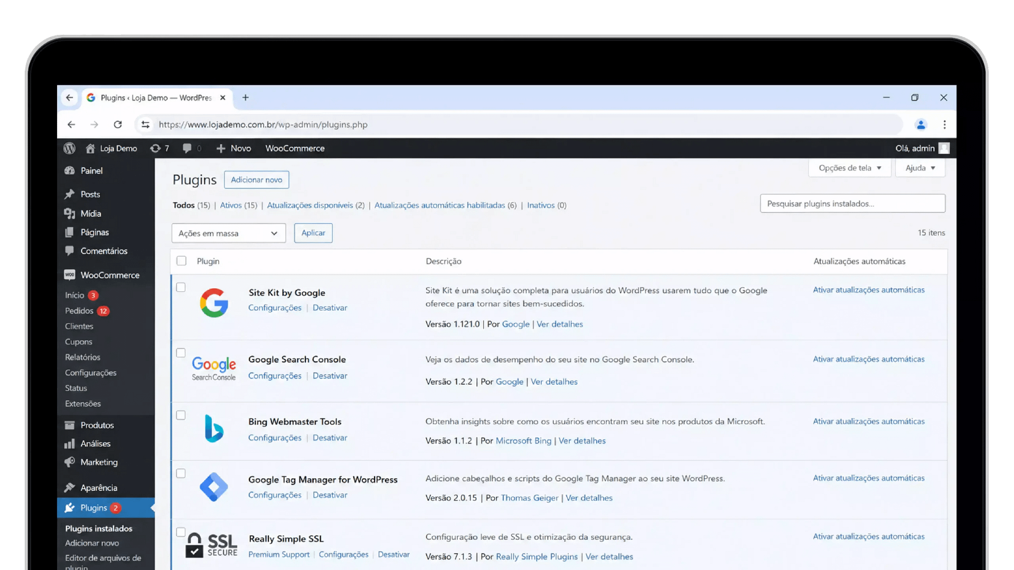Click the Site Kit by Google logo
This screenshot has height=570, width=1014.
pos(214,303)
